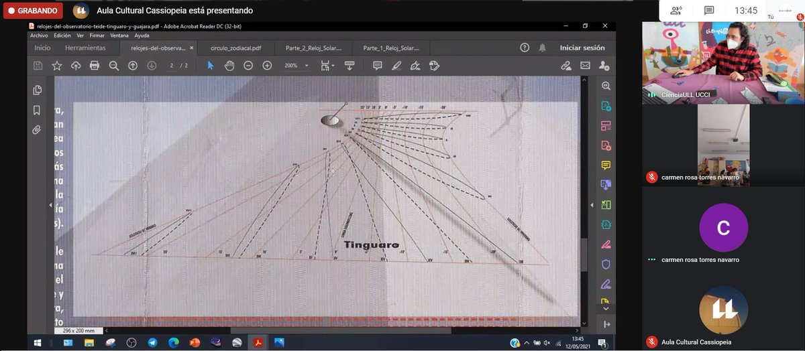Go to next page with down arrow
The height and width of the screenshot is (351, 805).
coord(152,66)
